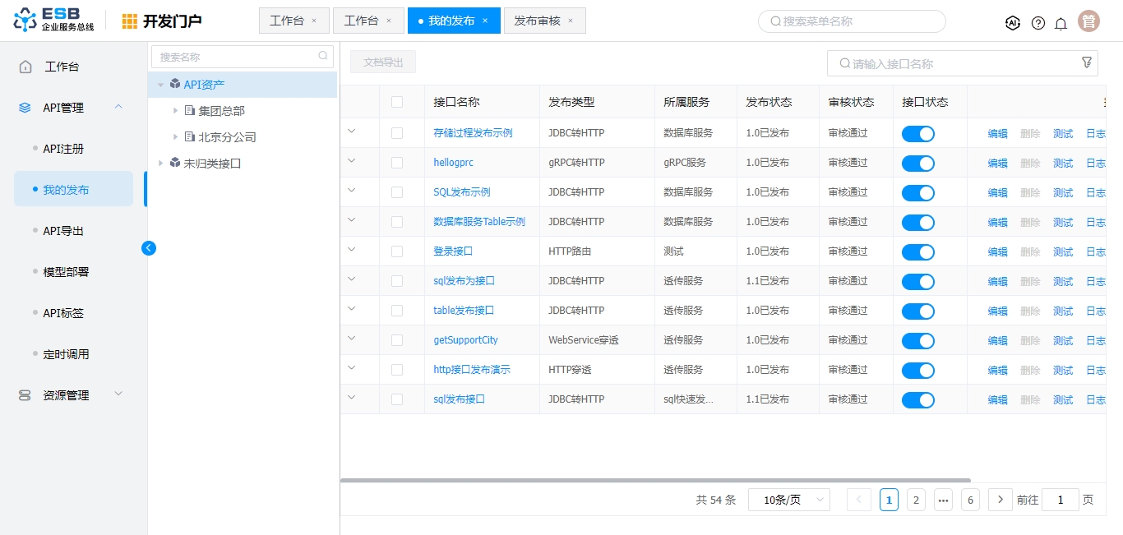
Task: Collapse sidebar with blue arrow button
Action: point(149,247)
